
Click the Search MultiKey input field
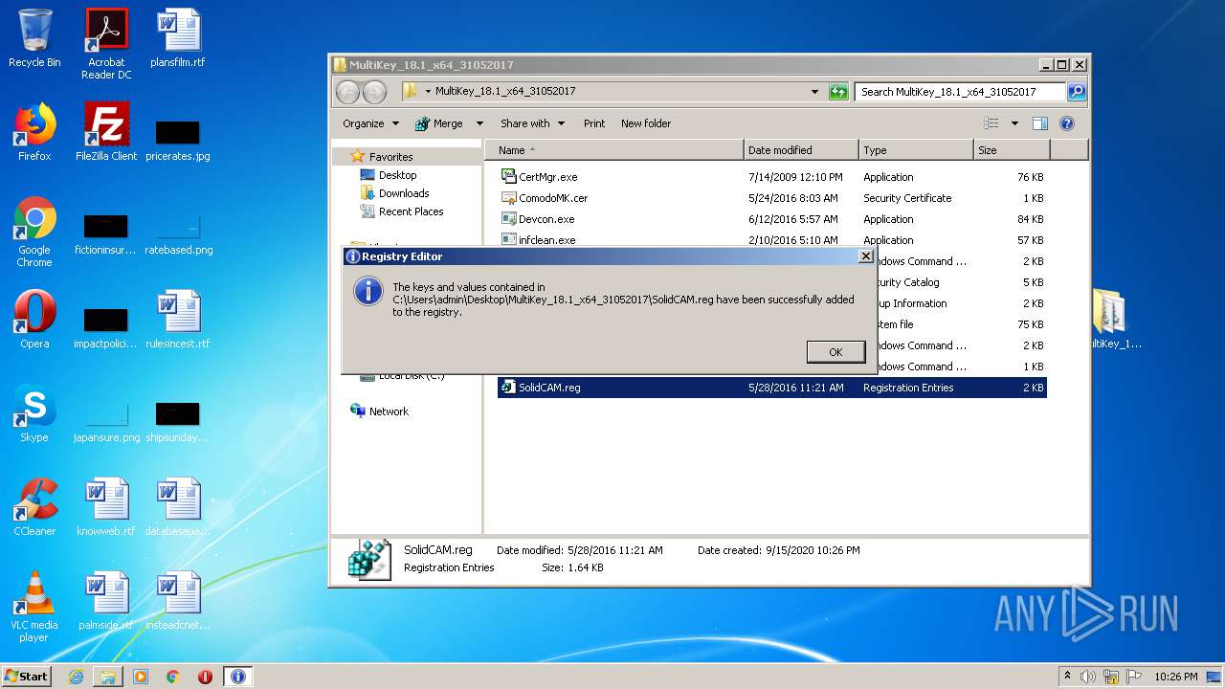click(960, 92)
